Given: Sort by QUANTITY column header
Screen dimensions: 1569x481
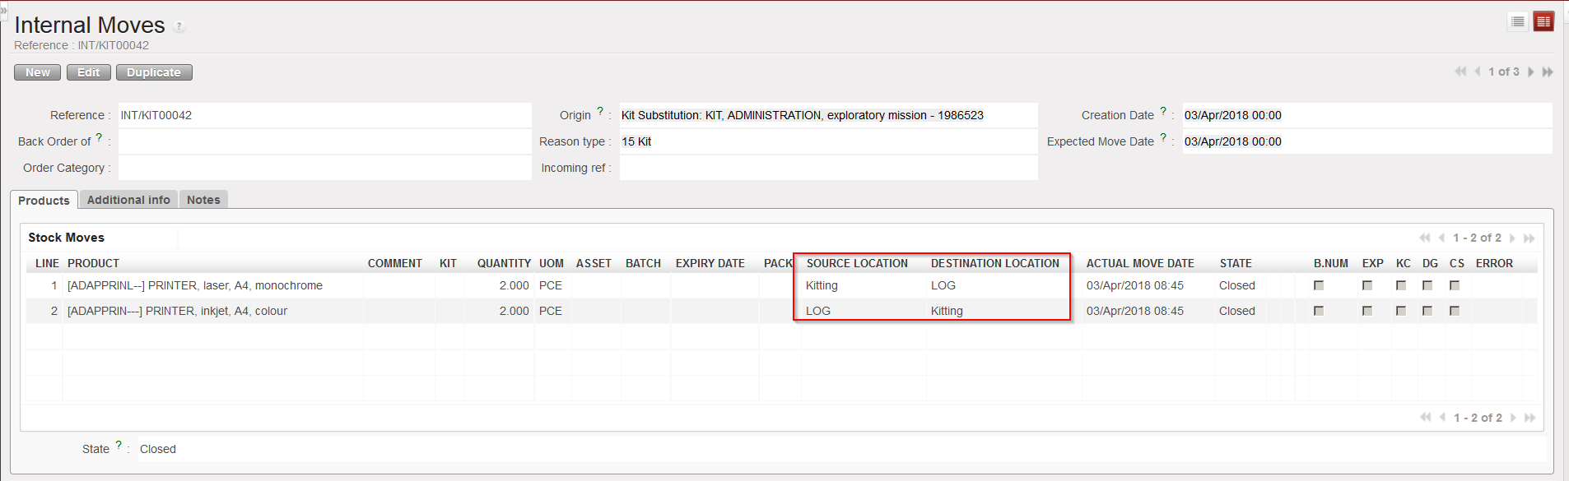Looking at the screenshot, I should click(x=504, y=263).
